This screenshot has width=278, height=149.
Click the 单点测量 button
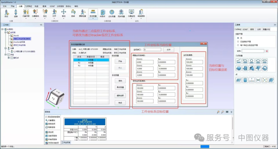point(120,87)
